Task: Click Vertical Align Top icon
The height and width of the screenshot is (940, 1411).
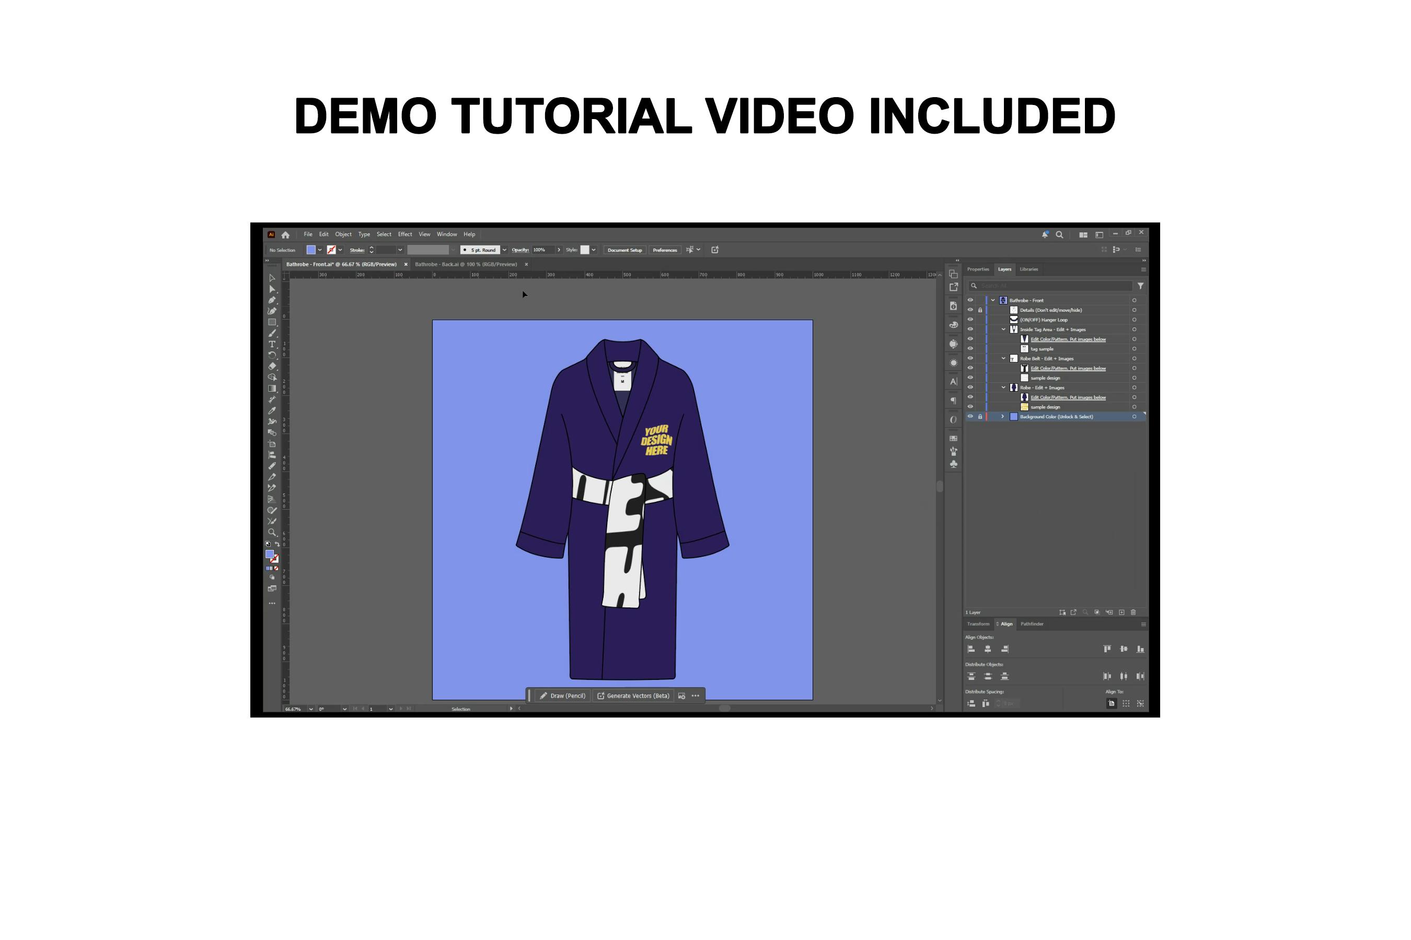Action: (1107, 649)
